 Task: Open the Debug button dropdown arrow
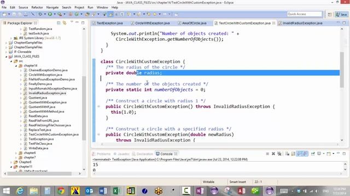45,14
